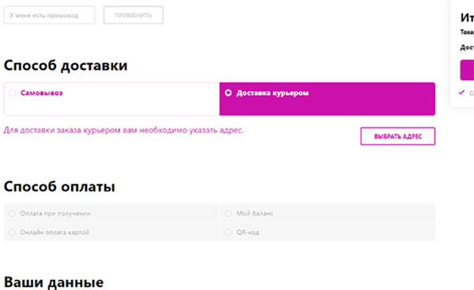Click the Доставка line in the order summary
Viewport: 474px width, 290px height.
pyautogui.click(x=467, y=47)
